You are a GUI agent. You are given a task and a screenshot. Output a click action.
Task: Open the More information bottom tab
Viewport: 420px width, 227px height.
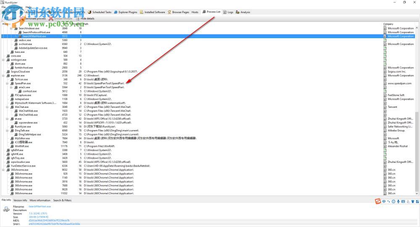[40, 200]
